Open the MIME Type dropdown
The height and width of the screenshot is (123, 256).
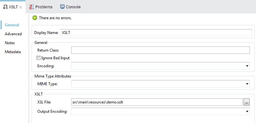click(247, 84)
